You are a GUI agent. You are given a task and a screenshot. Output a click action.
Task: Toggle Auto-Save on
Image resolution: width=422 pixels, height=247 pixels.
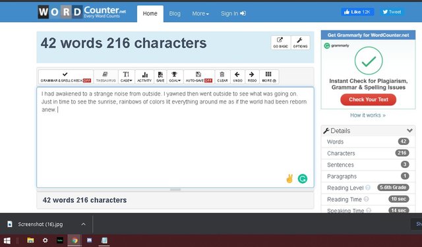pyautogui.click(x=199, y=76)
